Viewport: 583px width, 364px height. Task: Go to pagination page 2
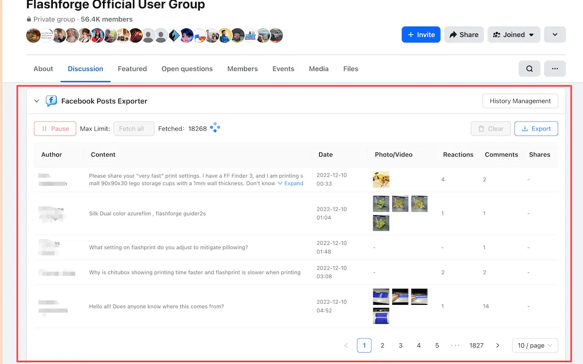(383, 345)
